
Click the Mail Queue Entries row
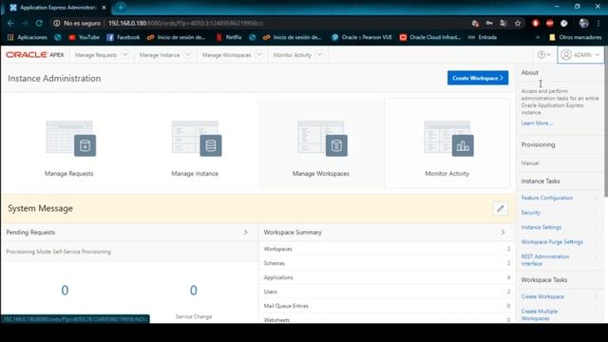387,306
